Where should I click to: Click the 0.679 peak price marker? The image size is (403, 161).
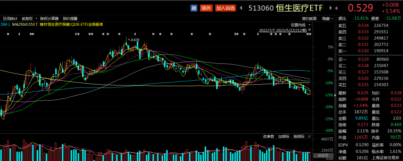[x=135, y=40]
